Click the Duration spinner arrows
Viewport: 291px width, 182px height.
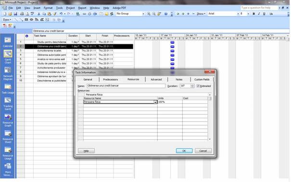click(192, 86)
